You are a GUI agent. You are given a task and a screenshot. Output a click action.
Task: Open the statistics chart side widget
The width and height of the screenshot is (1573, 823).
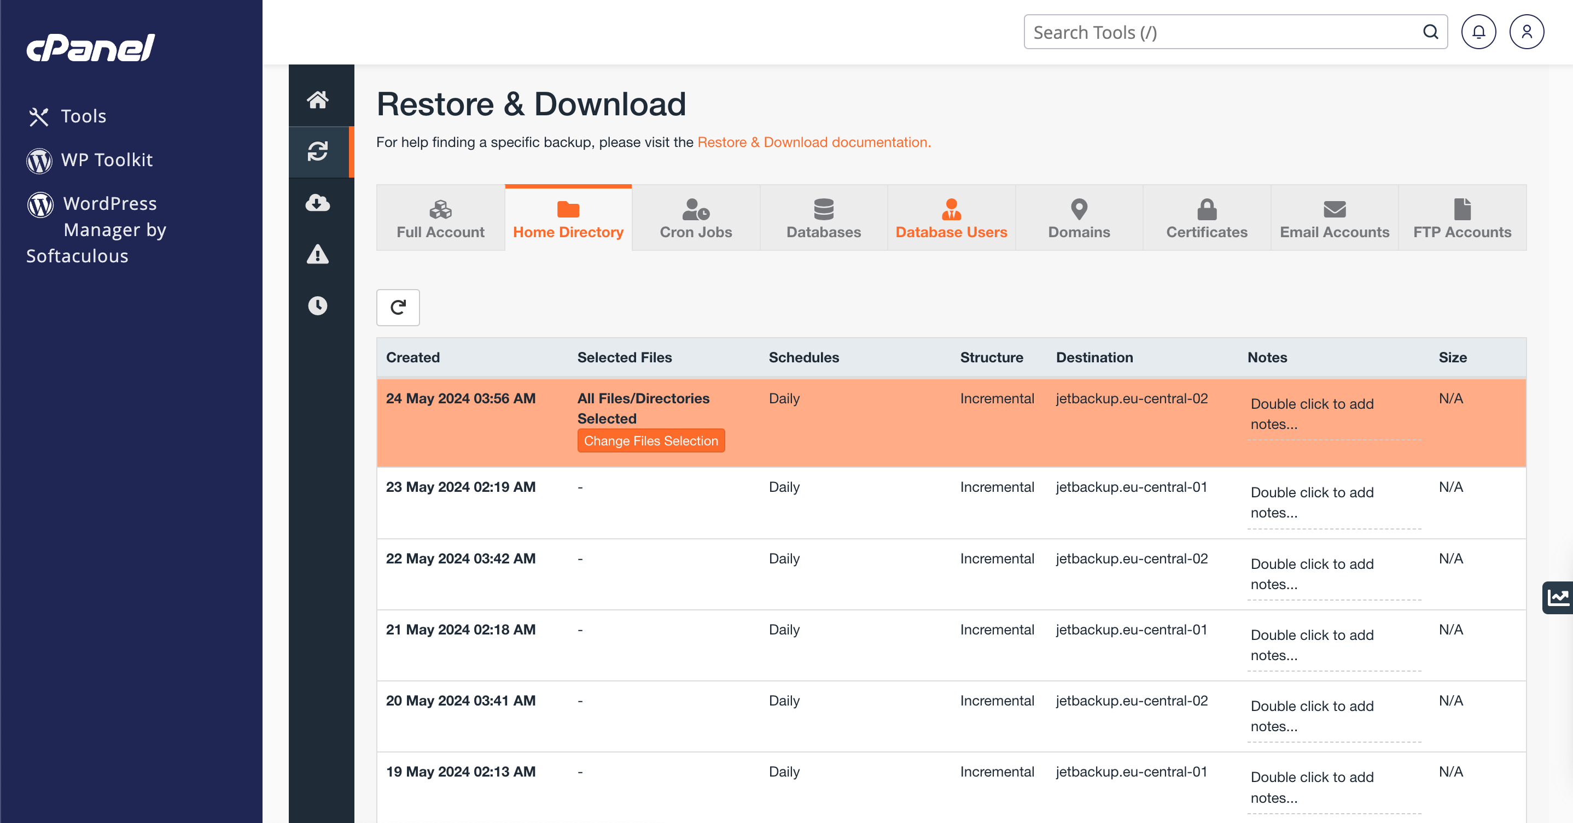[x=1558, y=597]
